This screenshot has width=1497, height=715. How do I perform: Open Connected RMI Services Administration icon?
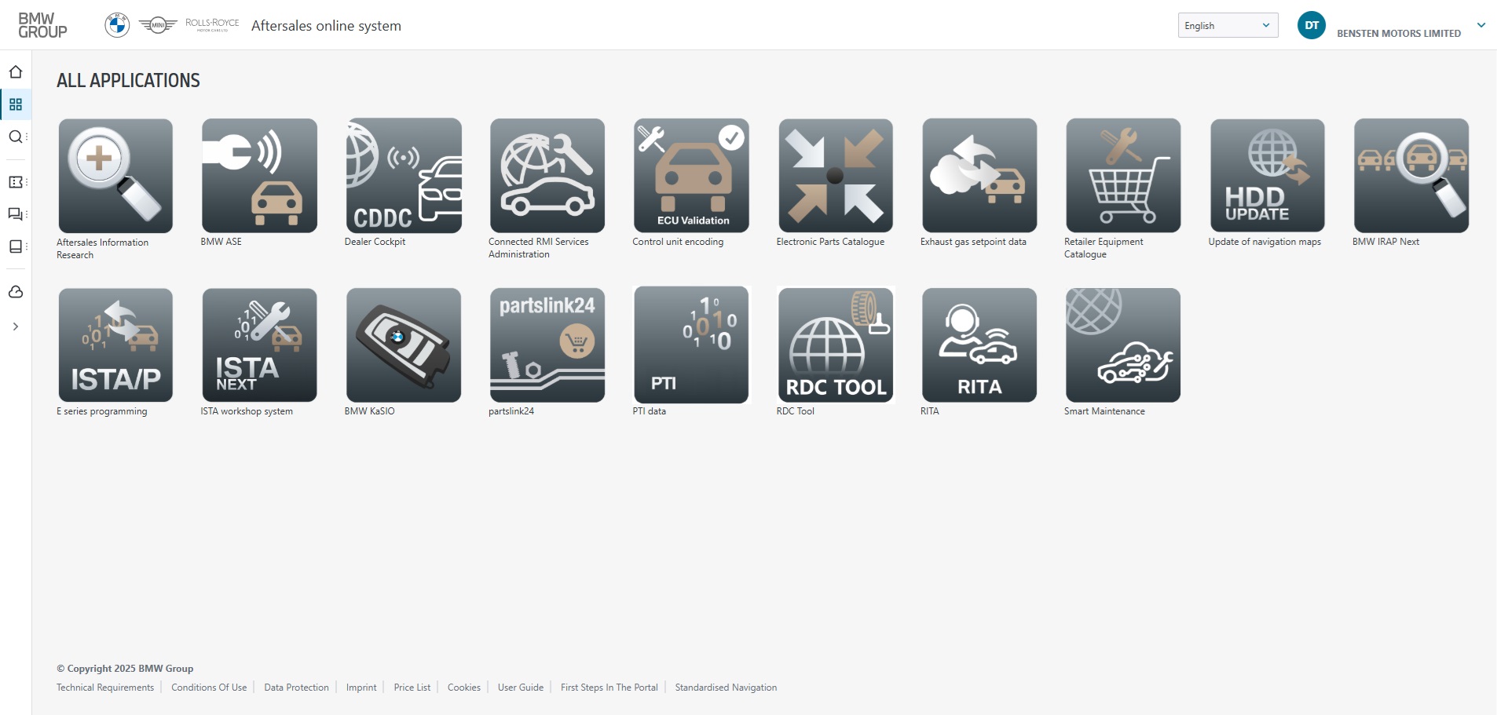(x=547, y=176)
